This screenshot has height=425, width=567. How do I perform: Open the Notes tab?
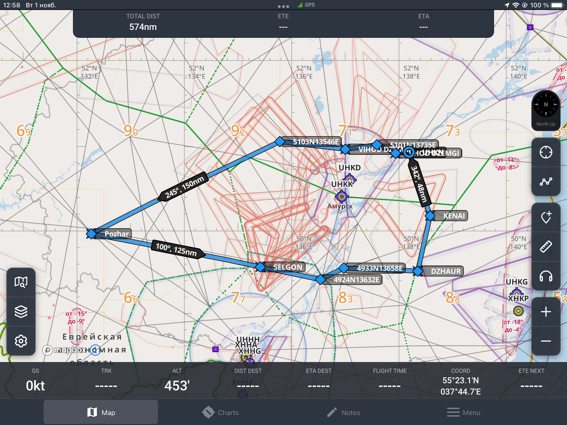[x=344, y=412]
